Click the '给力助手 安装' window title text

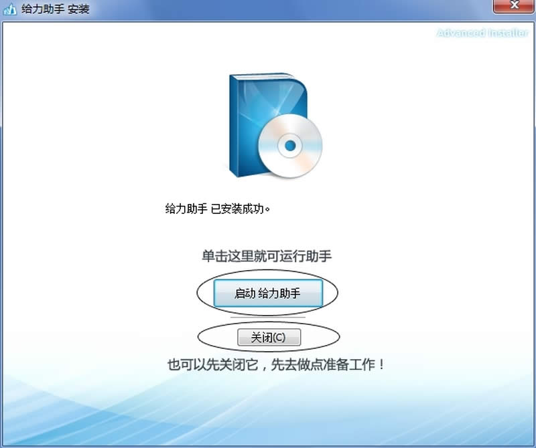click(56, 9)
